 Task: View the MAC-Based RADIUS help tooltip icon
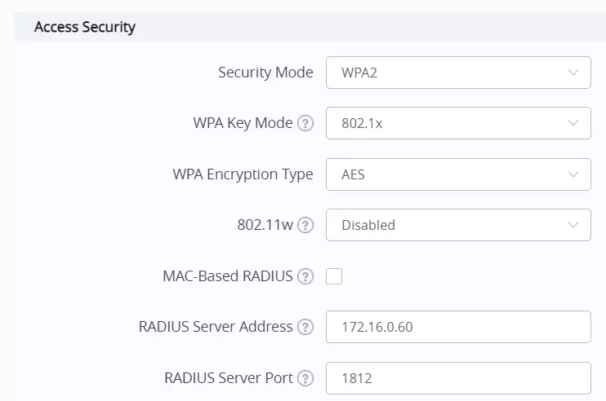coord(305,276)
